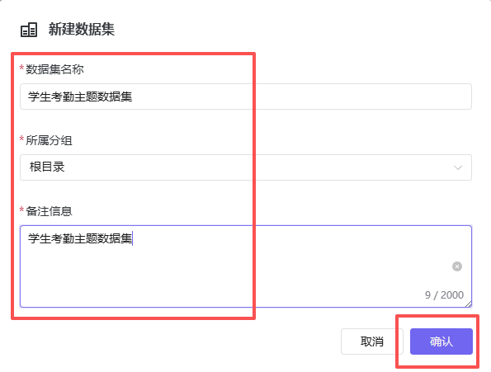
Task: Clear the remarks text with the x icon
Action: click(457, 266)
